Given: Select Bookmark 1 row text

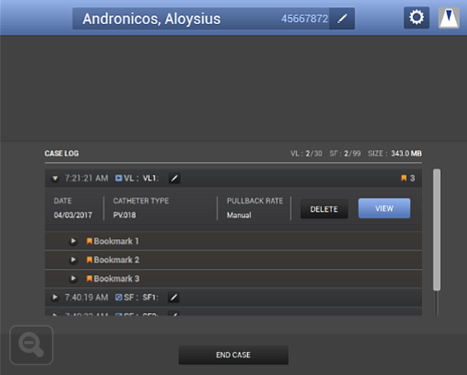Looking at the screenshot, I should point(116,241).
